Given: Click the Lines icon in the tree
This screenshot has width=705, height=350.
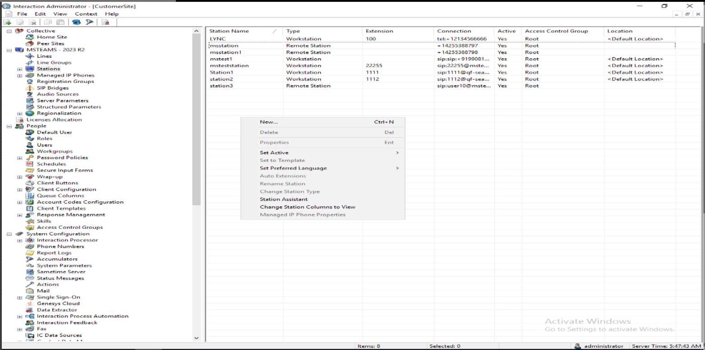Looking at the screenshot, I should point(30,56).
